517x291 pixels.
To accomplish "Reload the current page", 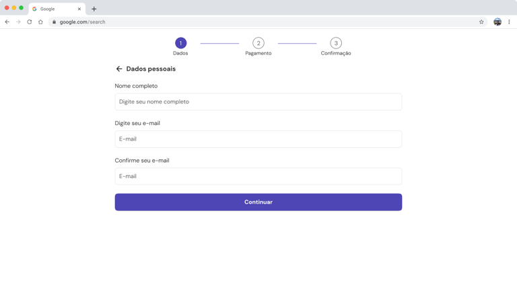I will [30, 22].
